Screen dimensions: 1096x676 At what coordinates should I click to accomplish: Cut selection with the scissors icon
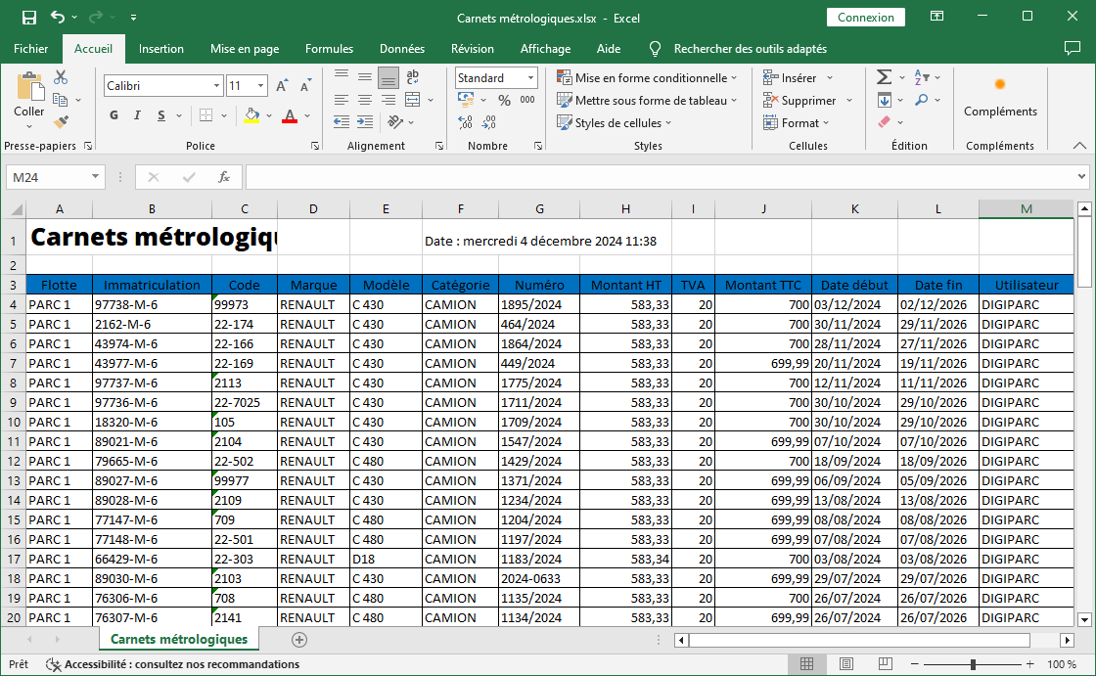pyautogui.click(x=61, y=77)
